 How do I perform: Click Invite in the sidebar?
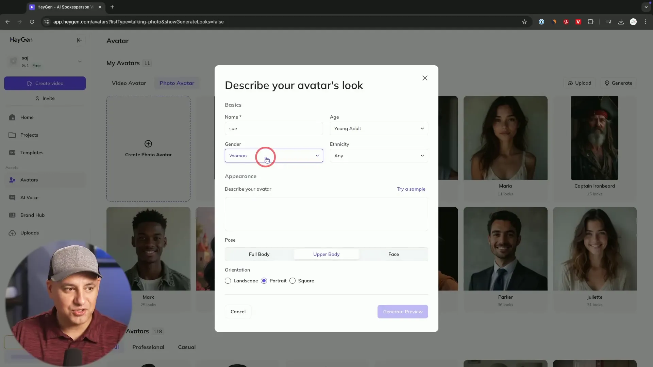pos(45,98)
